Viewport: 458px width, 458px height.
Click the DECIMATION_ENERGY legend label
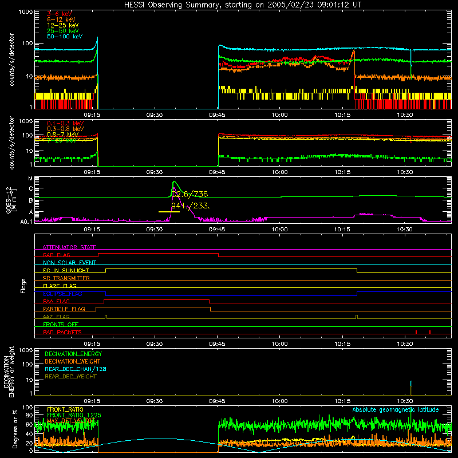click(73, 354)
